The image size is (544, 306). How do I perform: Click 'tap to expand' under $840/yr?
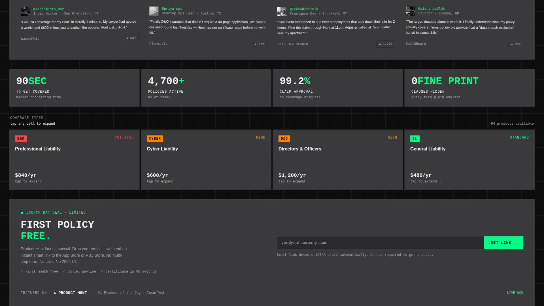tap(30, 182)
